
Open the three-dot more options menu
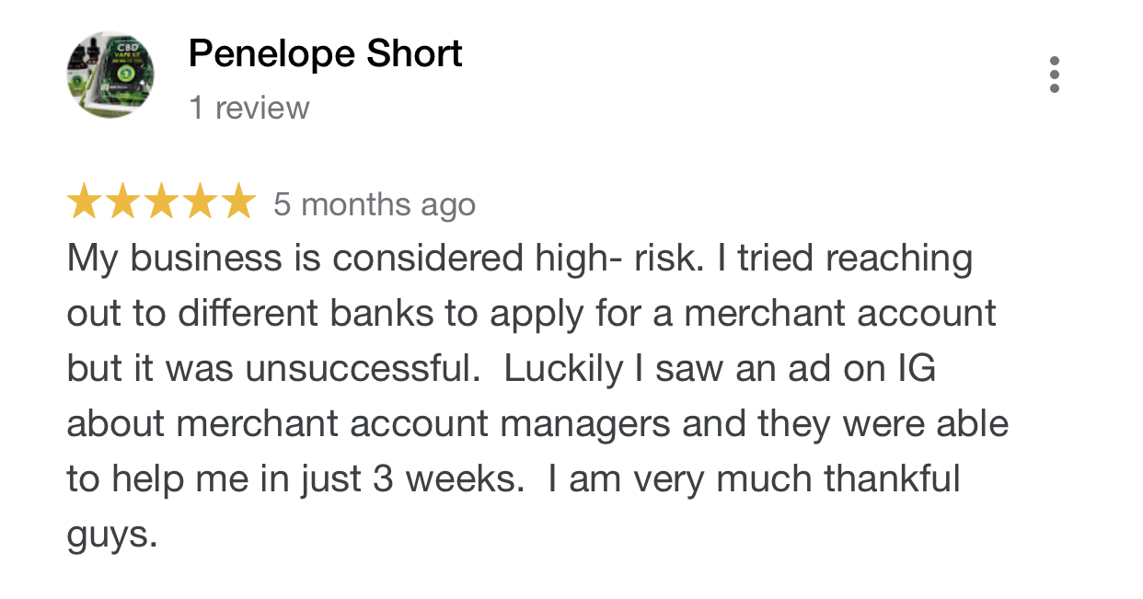pyautogui.click(x=1055, y=75)
